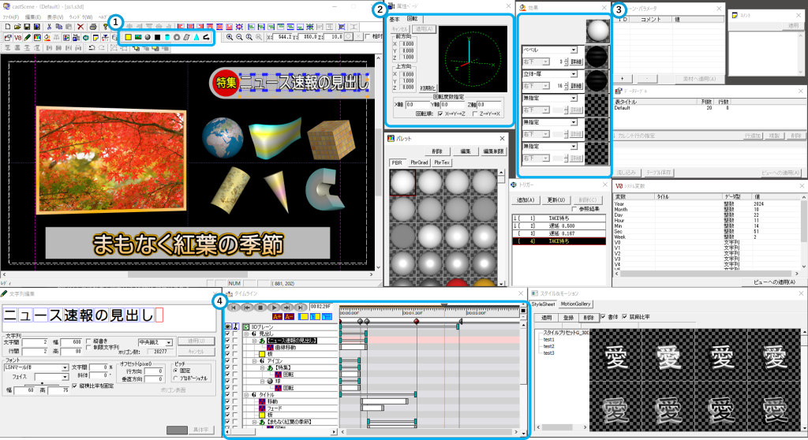Toggle visibility checkbox for タイトル row
The image size is (808, 440).
click(x=227, y=395)
